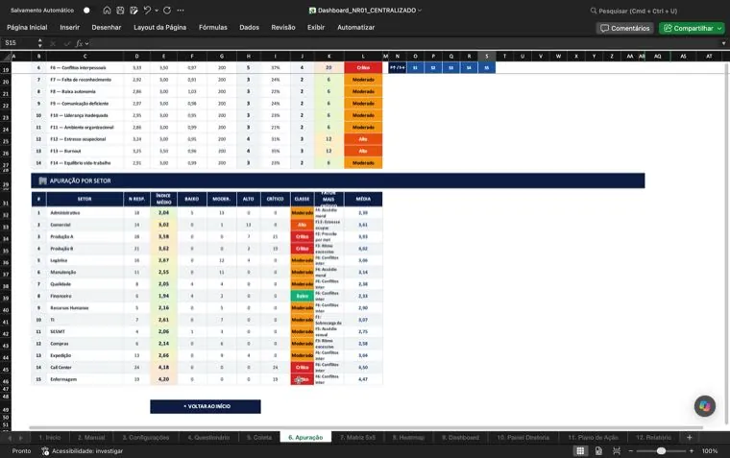The height and width of the screenshot is (458, 730).
Task: Click the save-as edit icon
Action: point(134,11)
